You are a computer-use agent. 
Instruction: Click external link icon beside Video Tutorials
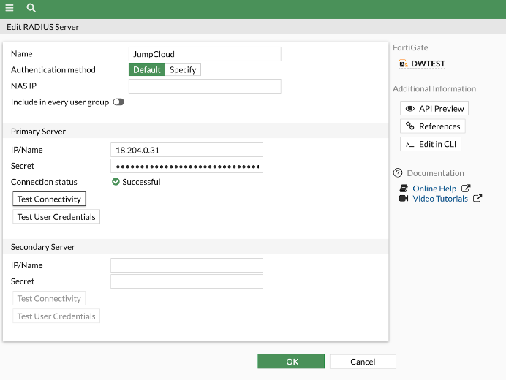[x=477, y=199]
